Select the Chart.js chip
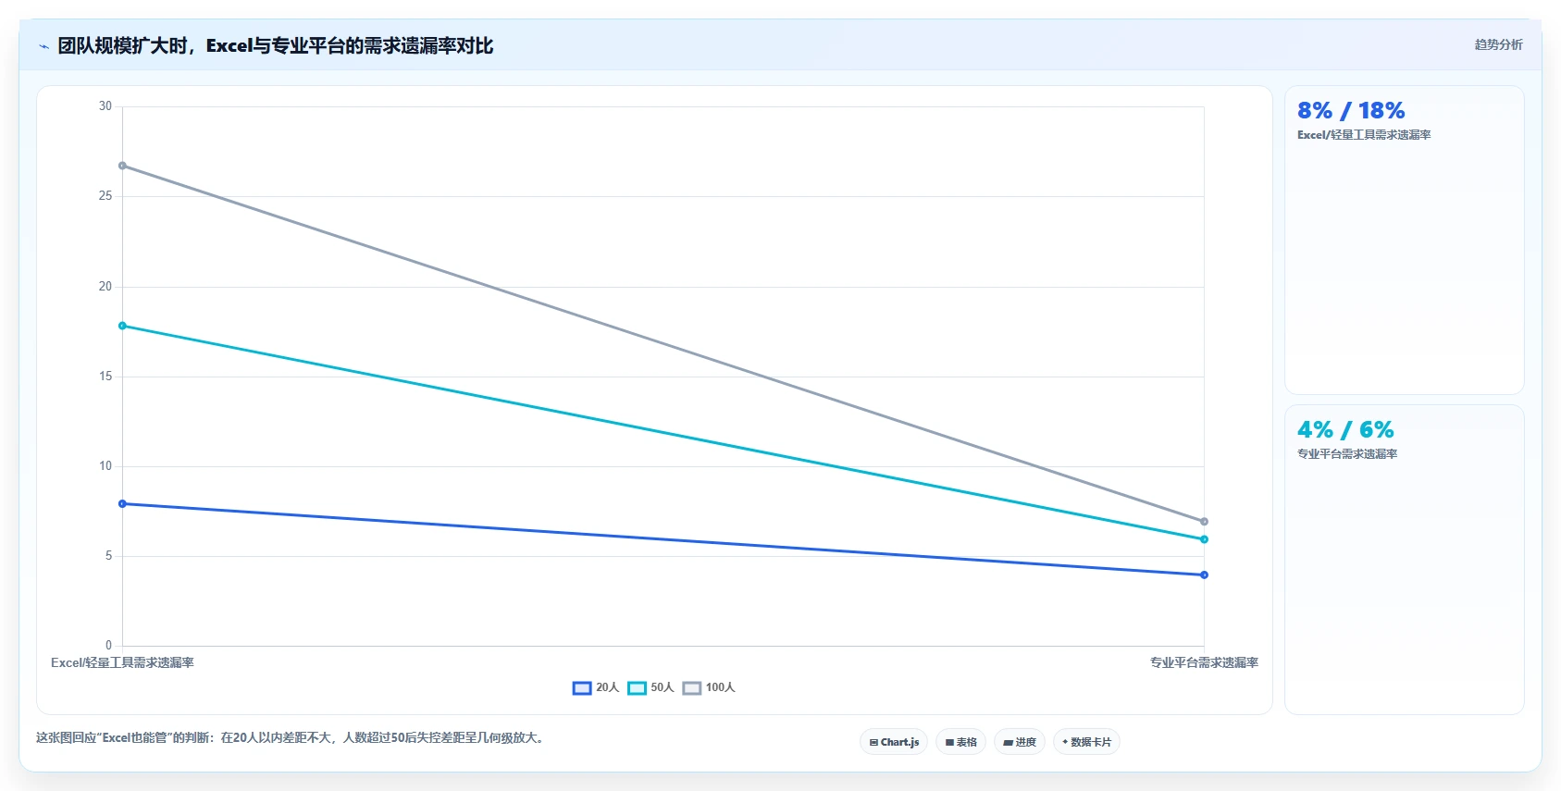Screen dimensions: 1561x791 pyautogui.click(x=894, y=742)
